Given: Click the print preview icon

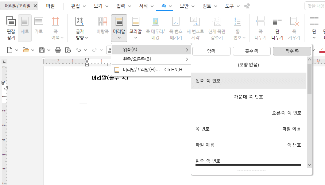Looking at the screenshot, I should [68, 50].
